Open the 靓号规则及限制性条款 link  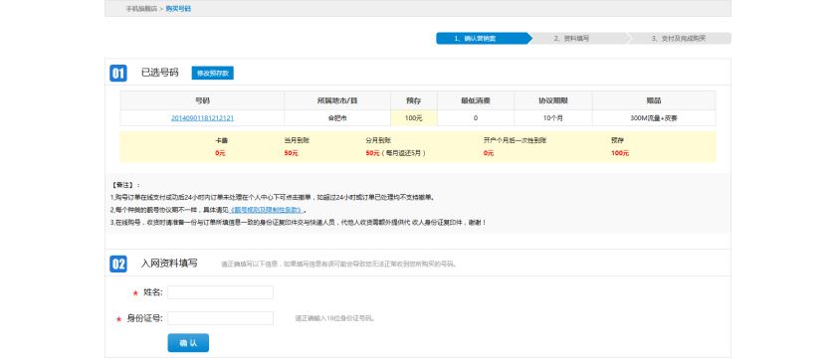pyautogui.click(x=266, y=210)
